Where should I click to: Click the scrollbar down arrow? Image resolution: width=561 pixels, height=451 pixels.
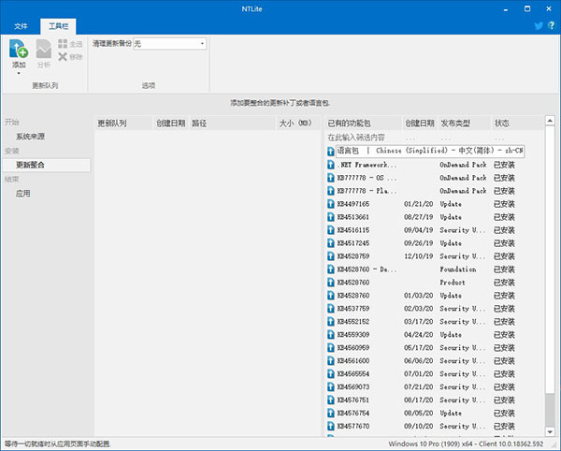click(550, 432)
